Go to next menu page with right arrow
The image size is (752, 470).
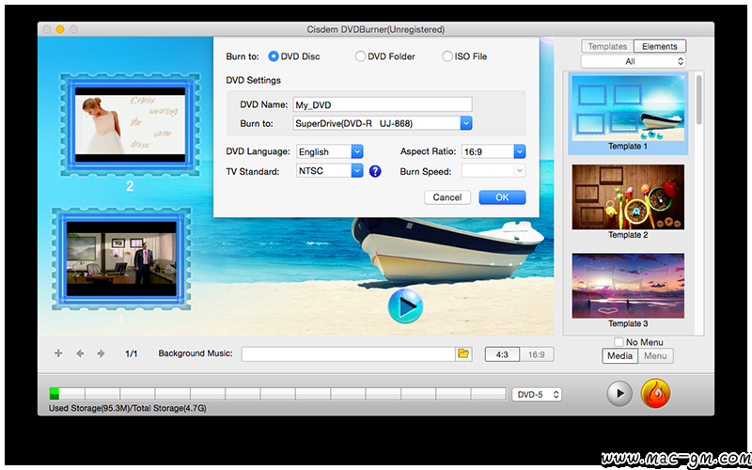click(x=101, y=353)
